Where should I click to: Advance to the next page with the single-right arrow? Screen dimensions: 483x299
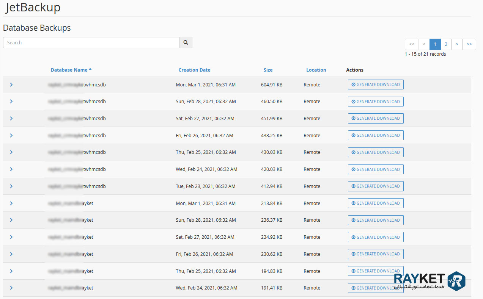[457, 44]
